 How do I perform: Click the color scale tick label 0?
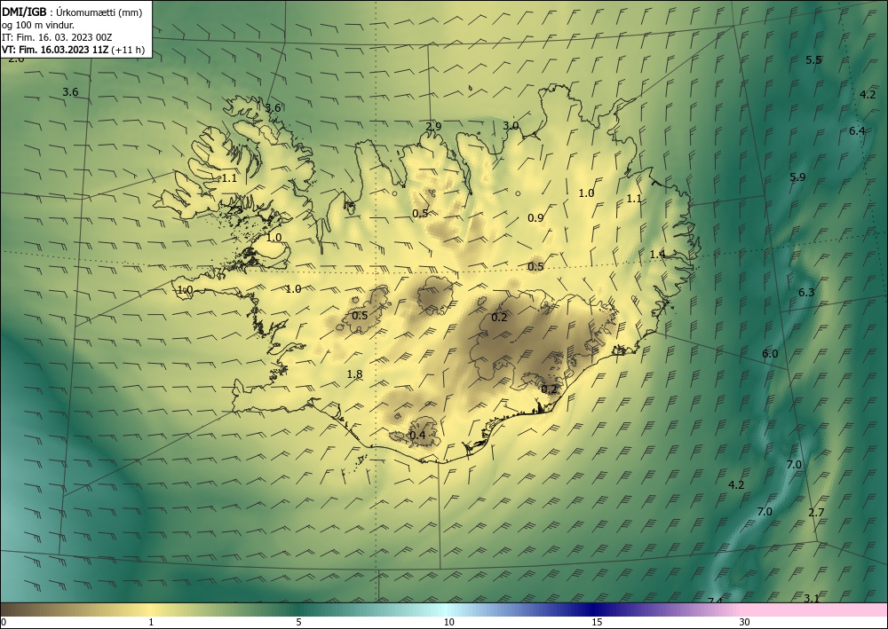(4, 623)
